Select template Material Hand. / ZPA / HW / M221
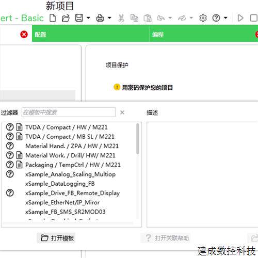The width and height of the screenshot is (258, 258). point(72,146)
